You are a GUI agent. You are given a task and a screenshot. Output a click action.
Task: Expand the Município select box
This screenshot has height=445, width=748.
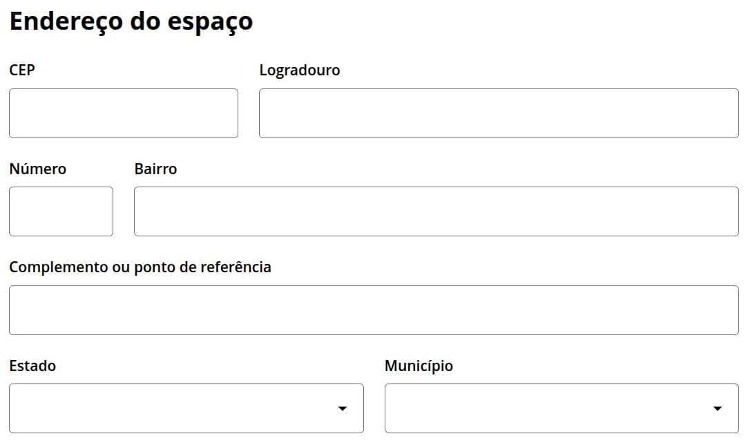point(562,408)
